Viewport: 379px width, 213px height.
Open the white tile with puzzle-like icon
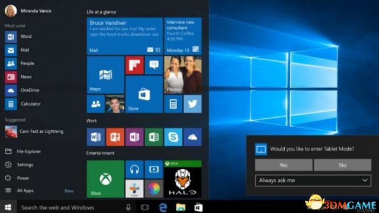134,189
